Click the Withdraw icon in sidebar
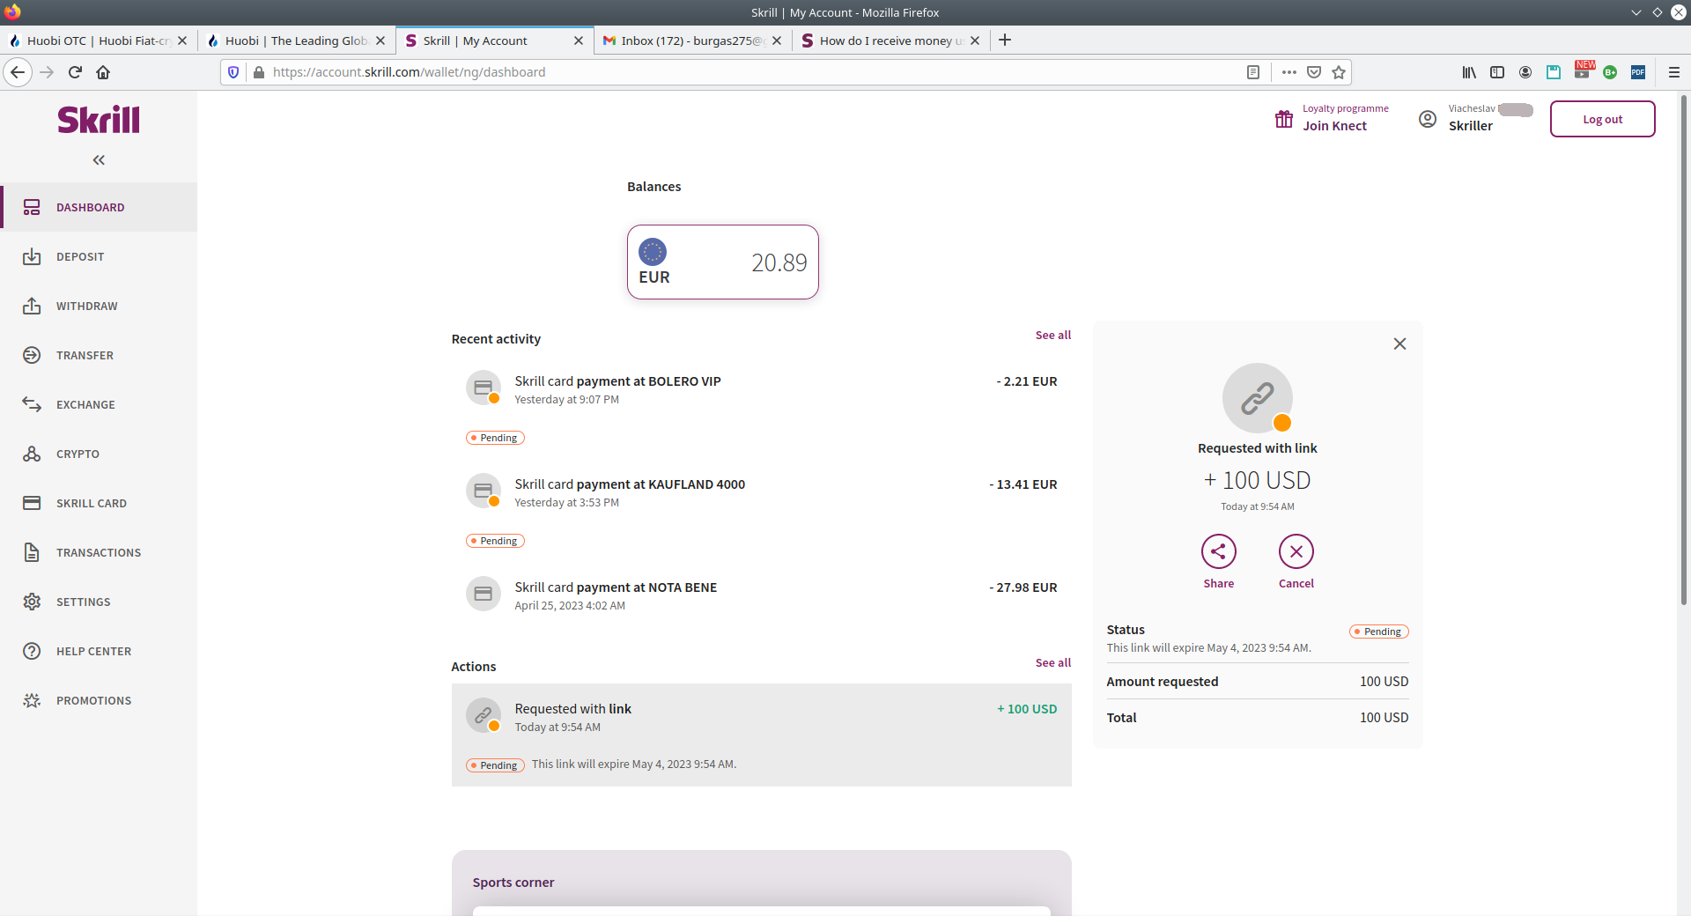Viewport: 1691px width, 916px height. (x=32, y=306)
